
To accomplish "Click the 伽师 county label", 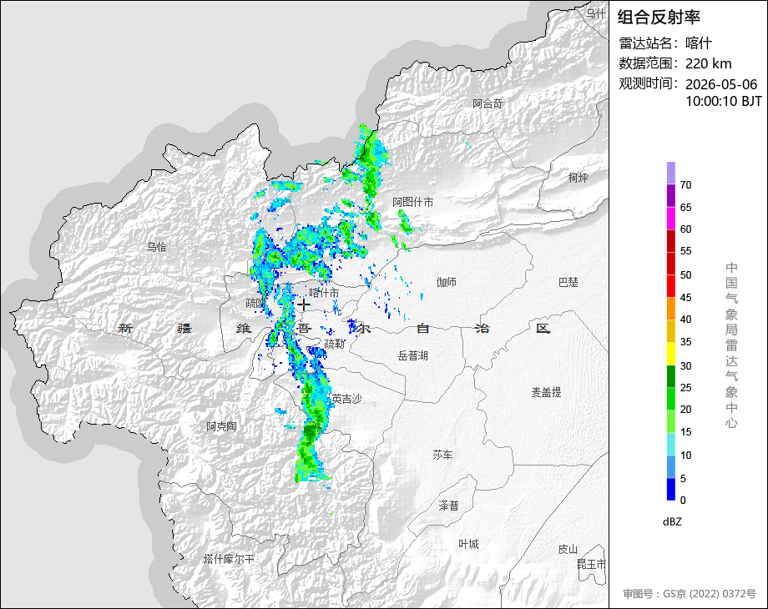I will click(x=447, y=282).
